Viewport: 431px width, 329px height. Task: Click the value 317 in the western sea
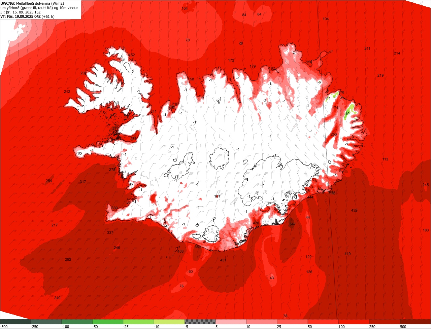pos(83,182)
